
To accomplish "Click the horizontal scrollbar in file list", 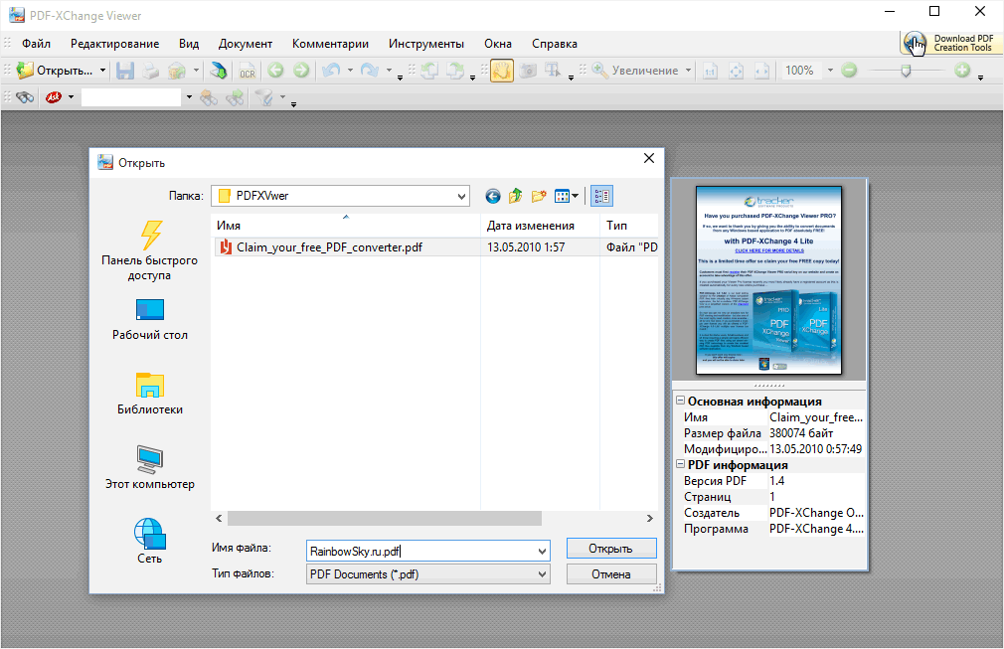I will 384,518.
